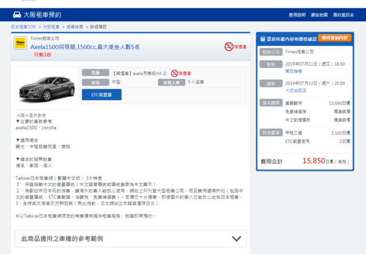
Task: Click the no-smoking icon in the 等級 row
Action: (174, 73)
